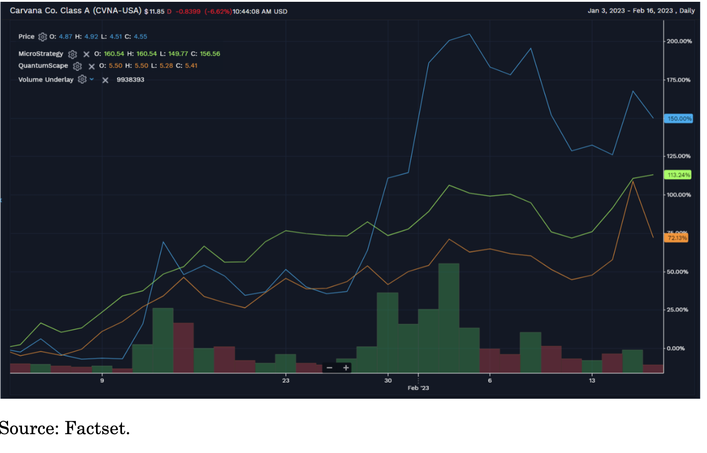The image size is (707, 453).
Task: Click the tallest green volume bar
Action: (449, 318)
